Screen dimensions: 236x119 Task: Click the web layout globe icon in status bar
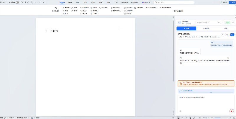pyautogui.click(x=190, y=118)
